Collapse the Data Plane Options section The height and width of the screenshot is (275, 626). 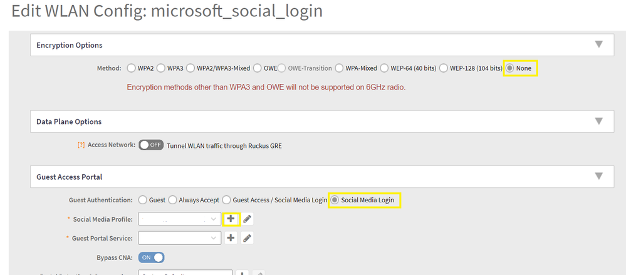tap(598, 121)
